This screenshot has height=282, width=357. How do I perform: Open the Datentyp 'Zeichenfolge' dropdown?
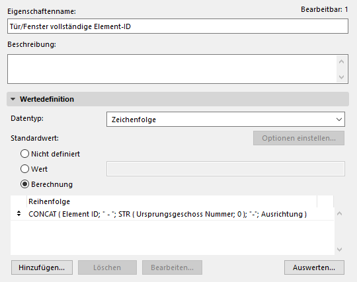coord(225,119)
